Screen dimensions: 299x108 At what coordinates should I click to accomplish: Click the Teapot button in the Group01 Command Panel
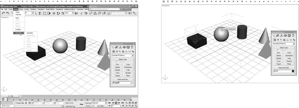click(118, 76)
